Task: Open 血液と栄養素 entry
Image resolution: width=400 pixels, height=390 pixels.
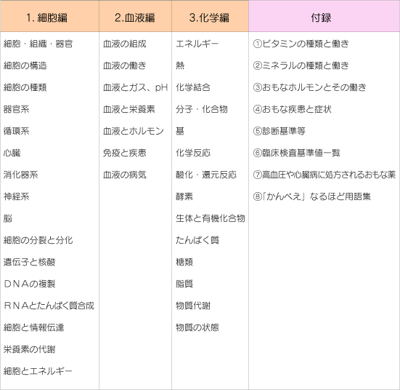Action: [128, 109]
